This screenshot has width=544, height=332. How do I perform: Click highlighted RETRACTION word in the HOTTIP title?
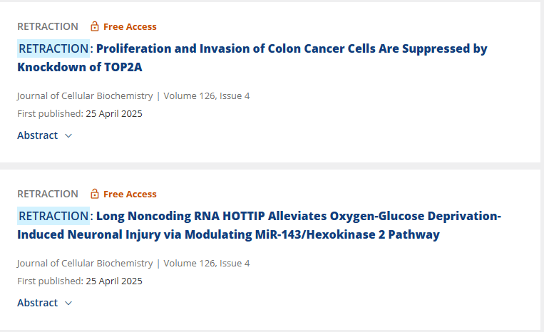tap(53, 216)
